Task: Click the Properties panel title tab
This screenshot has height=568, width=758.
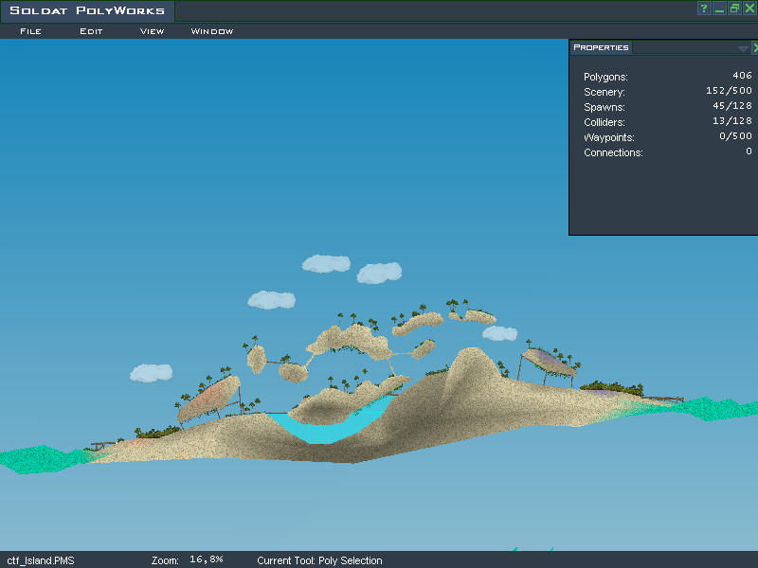Action: click(x=602, y=47)
